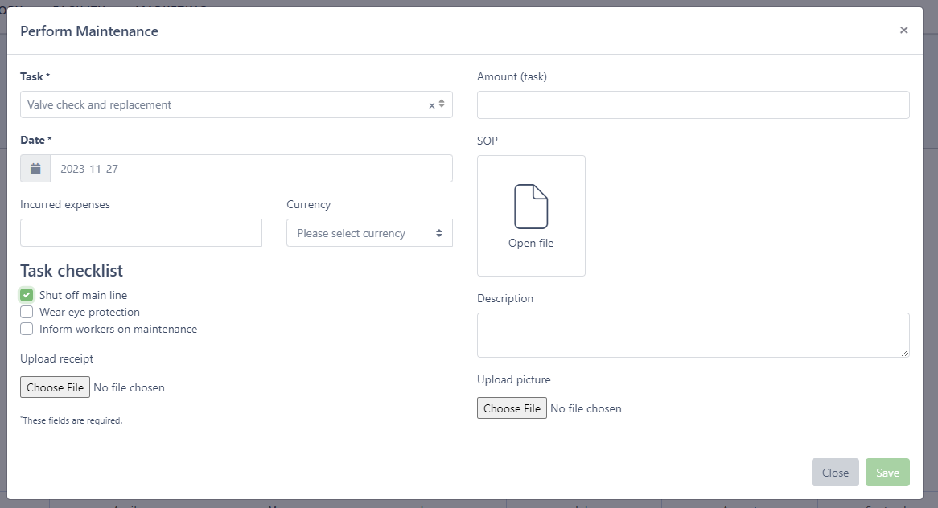Focus the Incurred expenses input
The image size is (938, 508).
pos(141,233)
